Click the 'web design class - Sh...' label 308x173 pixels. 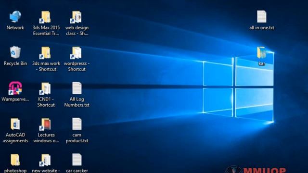77,31
